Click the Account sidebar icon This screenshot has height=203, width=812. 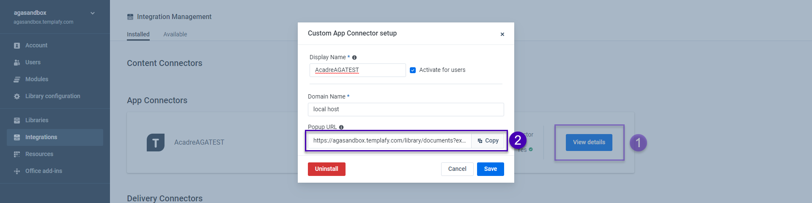click(17, 46)
